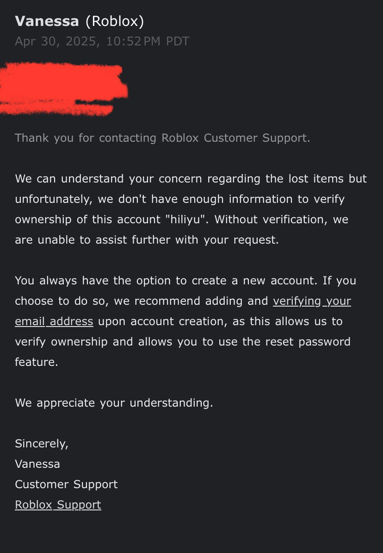383x553 pixels.
Task: Click the "Thank you for contacting Roblox" line
Action: pyautogui.click(x=162, y=138)
